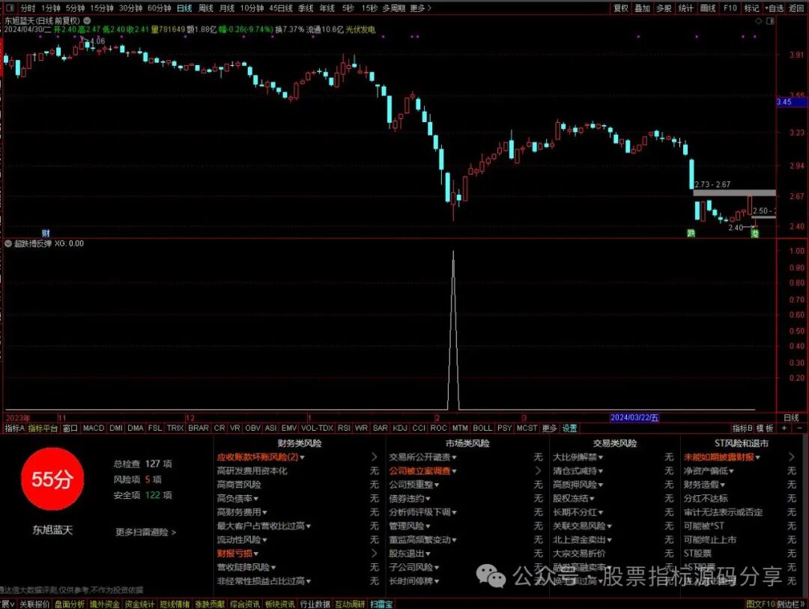809x609 pixels.
Task: Expand the 更多 period options at top
Action: coord(420,8)
